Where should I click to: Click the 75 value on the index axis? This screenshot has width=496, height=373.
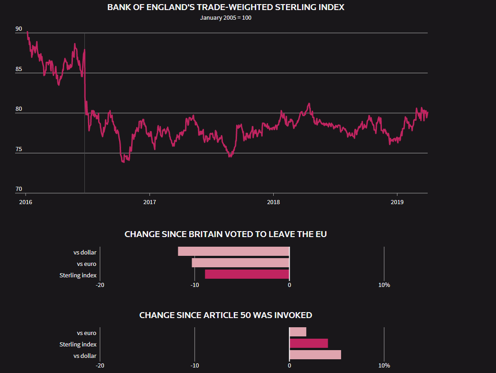(x=19, y=149)
